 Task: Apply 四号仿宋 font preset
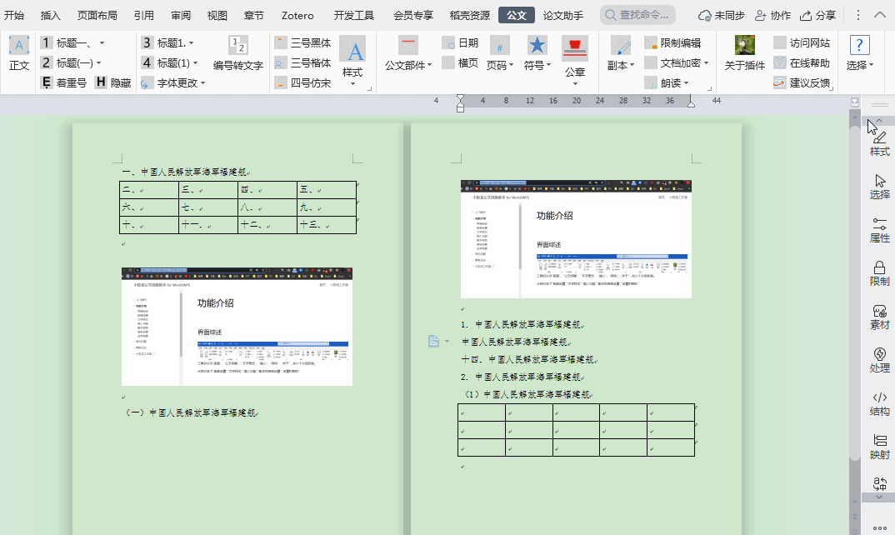coord(302,82)
